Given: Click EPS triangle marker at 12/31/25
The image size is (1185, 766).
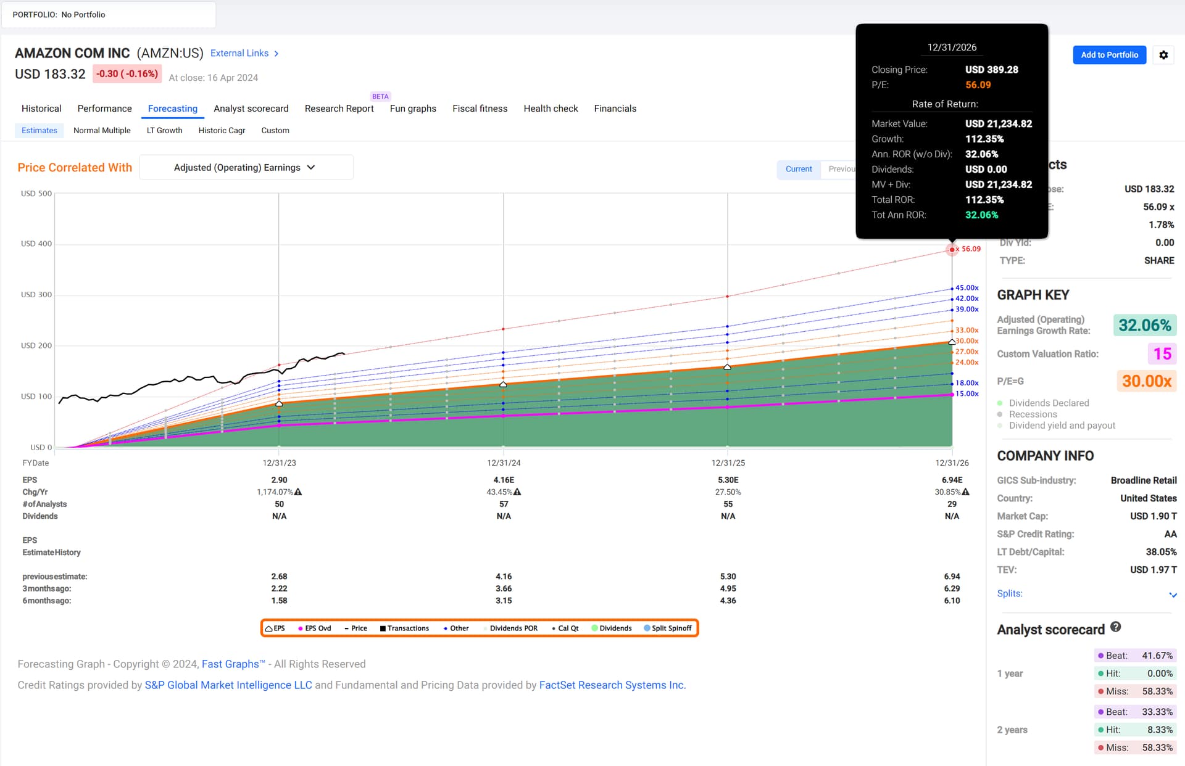Looking at the screenshot, I should (728, 367).
